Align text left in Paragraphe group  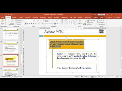46,24
